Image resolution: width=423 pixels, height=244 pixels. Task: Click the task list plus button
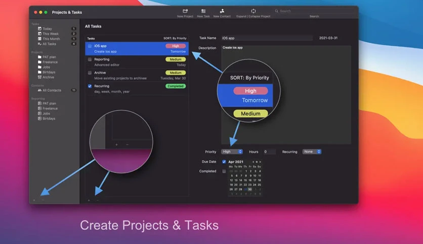tap(89, 200)
